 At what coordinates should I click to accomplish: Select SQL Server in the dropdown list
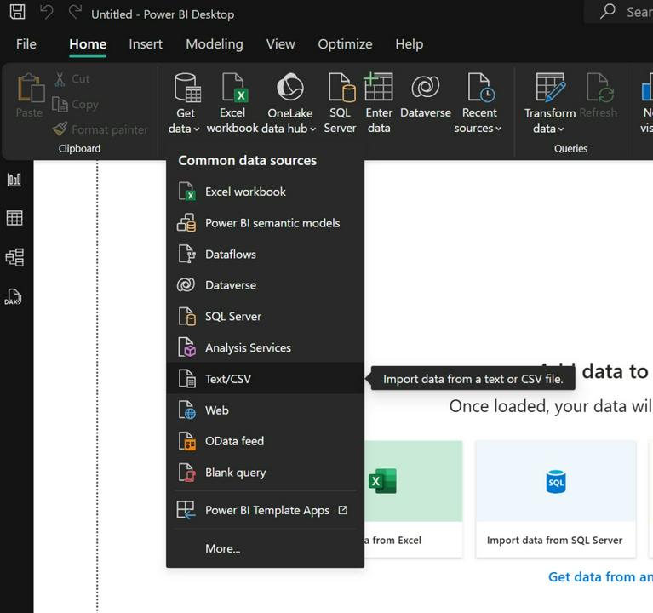point(266,317)
